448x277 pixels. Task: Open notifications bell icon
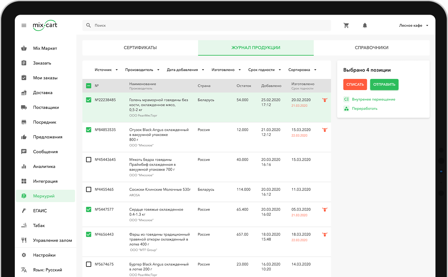tap(365, 25)
